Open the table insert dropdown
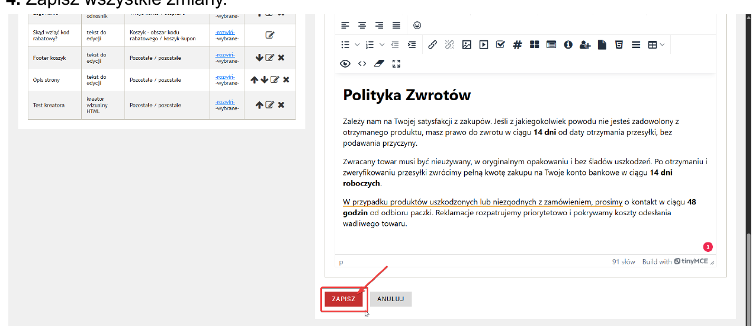Viewport: 752px width, 326px height. 656,44
